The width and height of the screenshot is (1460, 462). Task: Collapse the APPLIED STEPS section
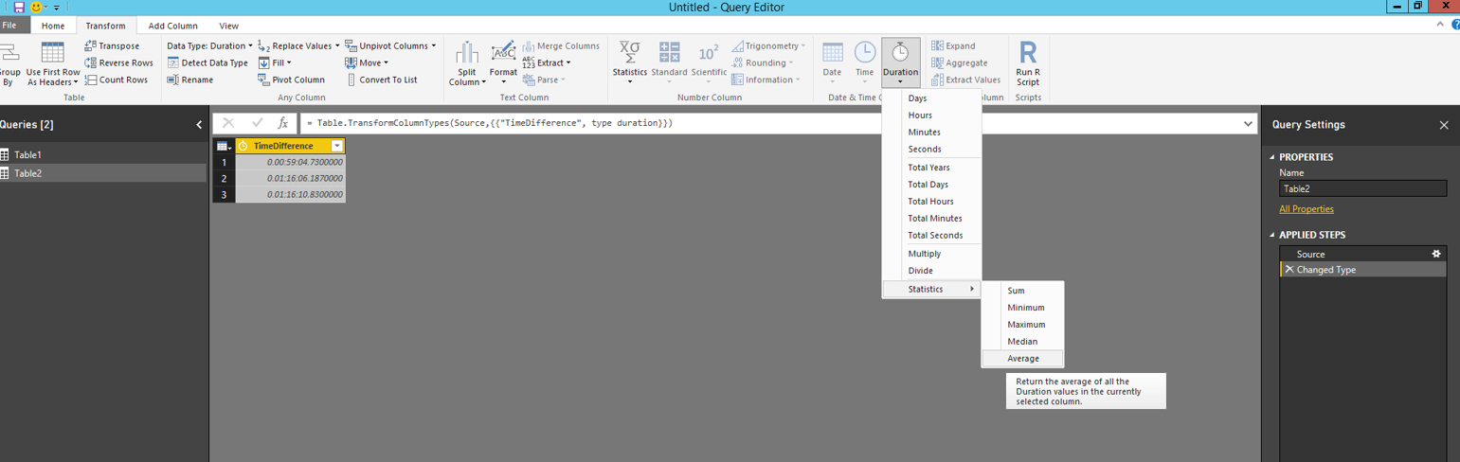[1271, 235]
